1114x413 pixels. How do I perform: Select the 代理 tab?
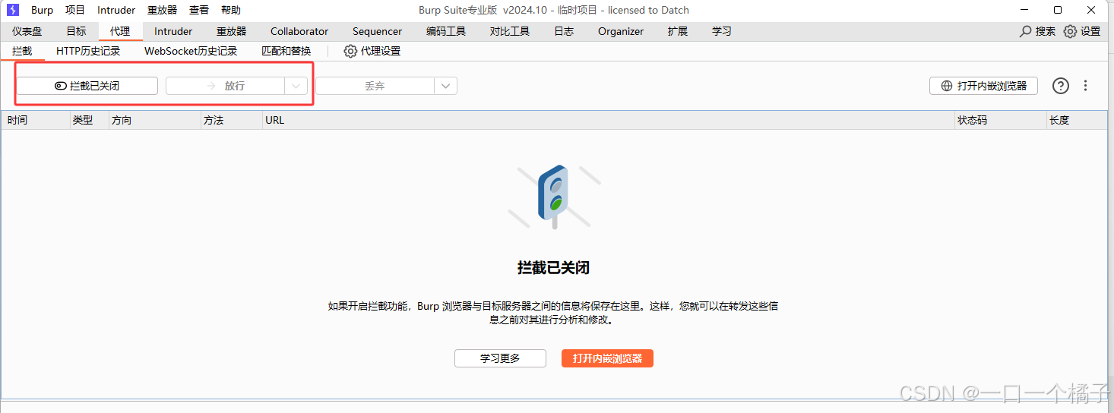tap(120, 31)
